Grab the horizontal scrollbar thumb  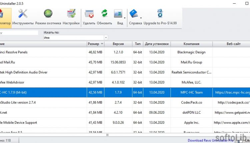[107, 135]
